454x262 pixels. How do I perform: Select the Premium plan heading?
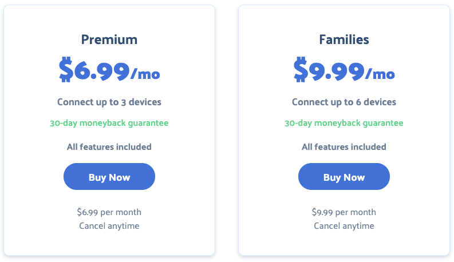pyautogui.click(x=109, y=39)
